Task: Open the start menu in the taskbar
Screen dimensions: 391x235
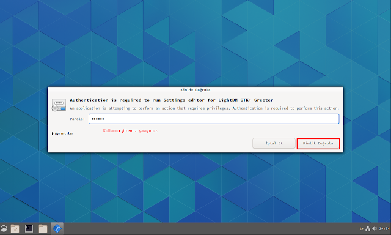Action: pos(4,228)
